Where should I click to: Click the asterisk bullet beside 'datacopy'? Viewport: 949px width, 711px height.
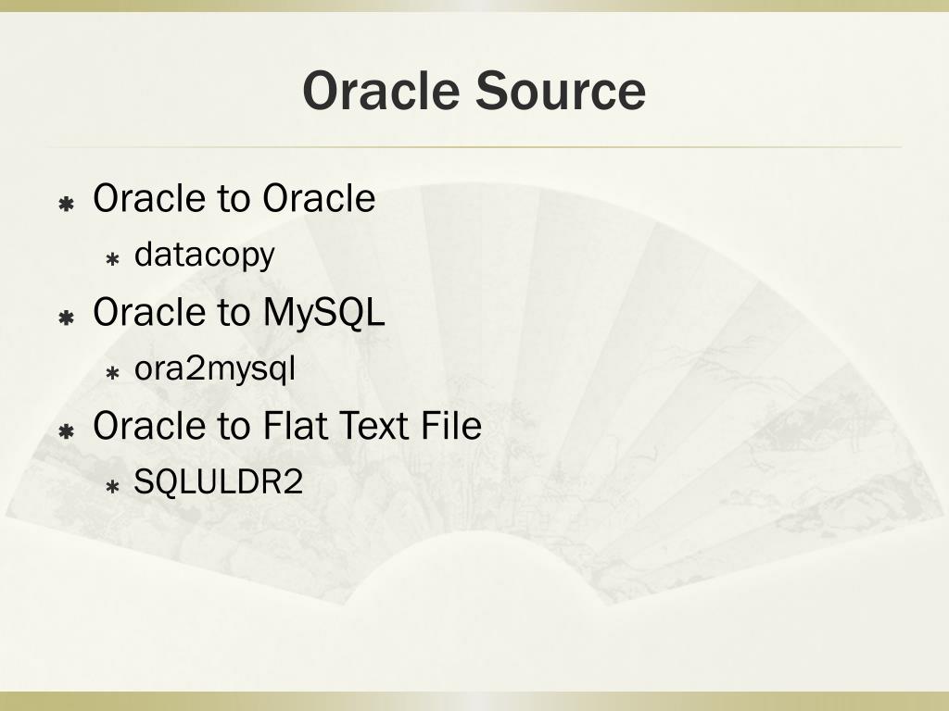112,260
